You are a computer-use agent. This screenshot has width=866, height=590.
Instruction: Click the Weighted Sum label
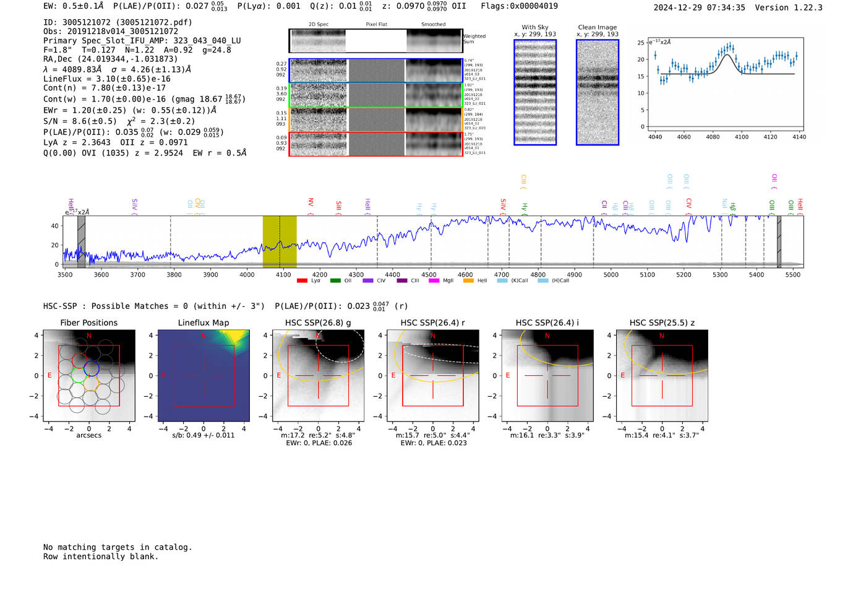[x=474, y=39]
